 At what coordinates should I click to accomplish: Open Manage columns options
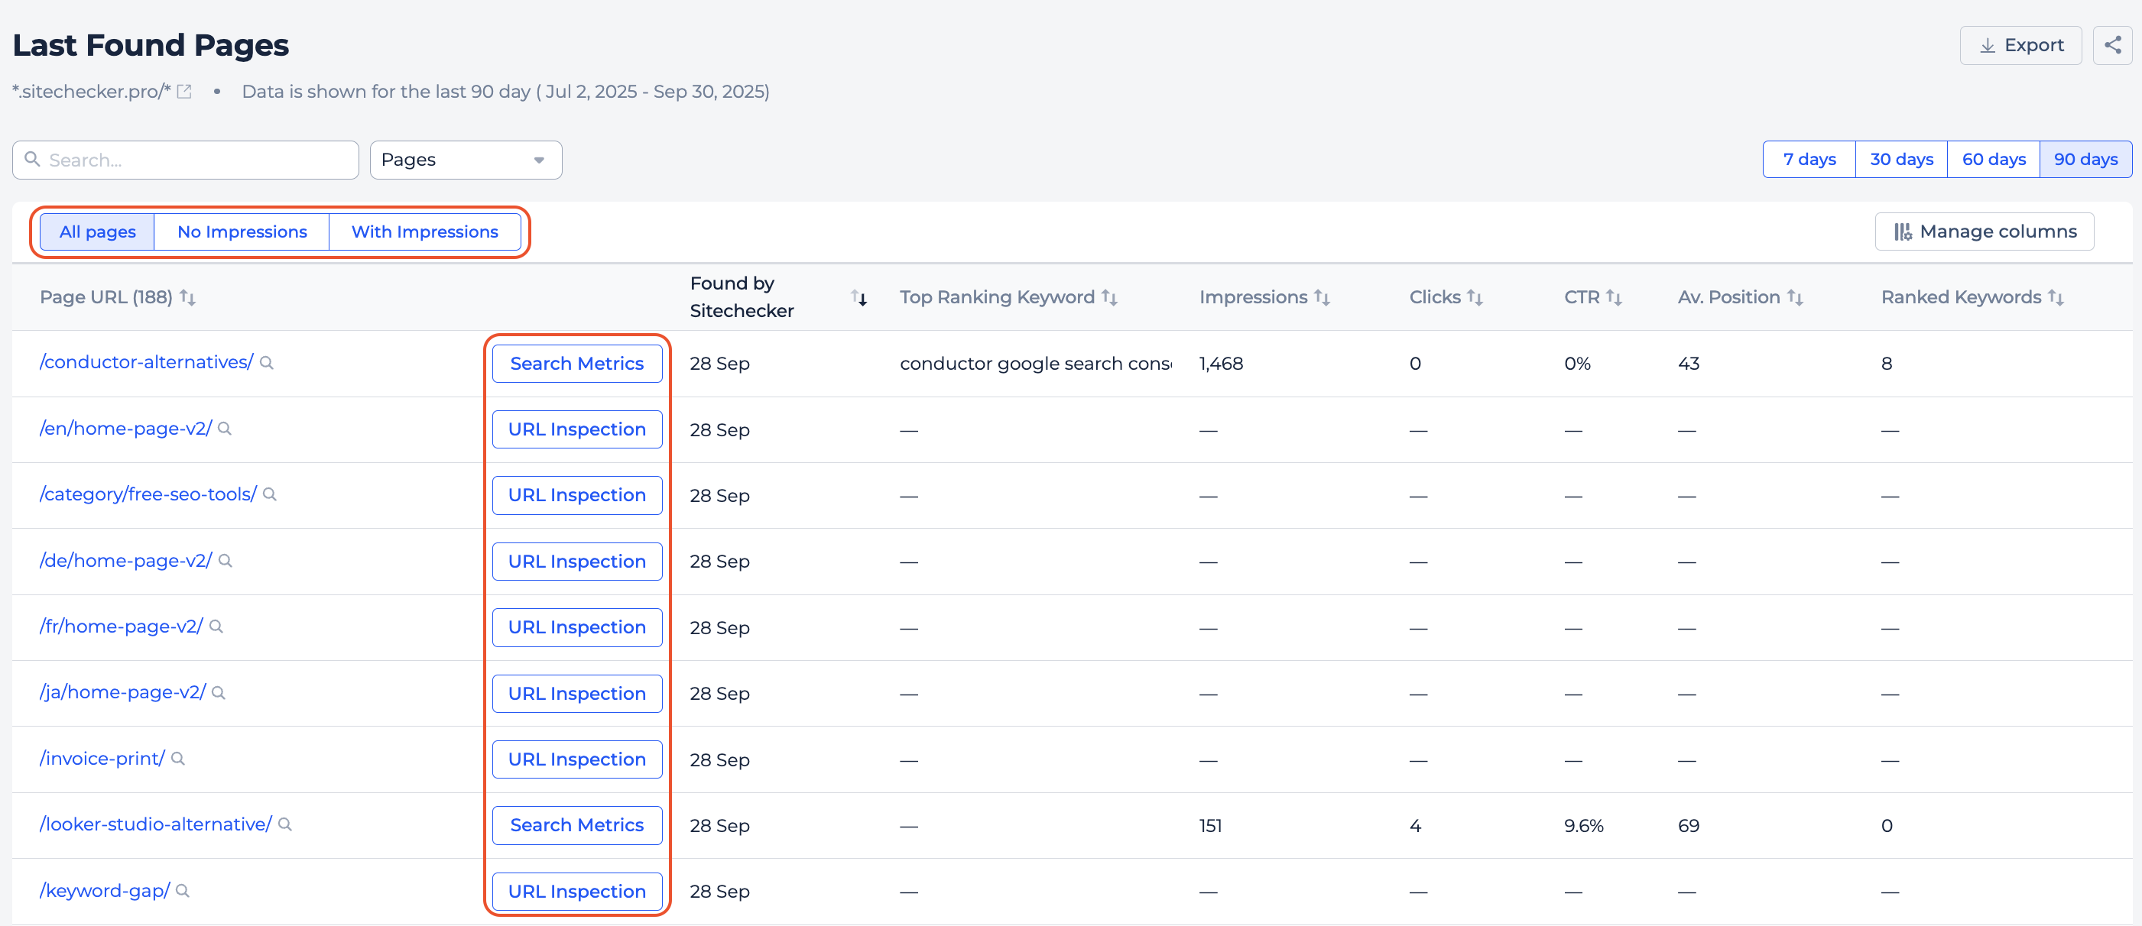tap(1984, 232)
